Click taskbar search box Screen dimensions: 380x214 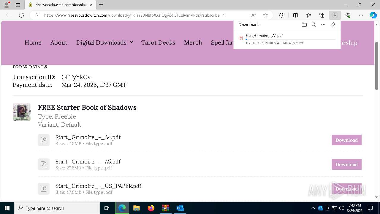tap(57, 208)
